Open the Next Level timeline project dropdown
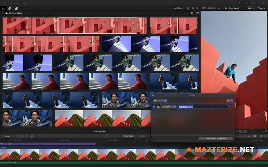 (130, 136)
